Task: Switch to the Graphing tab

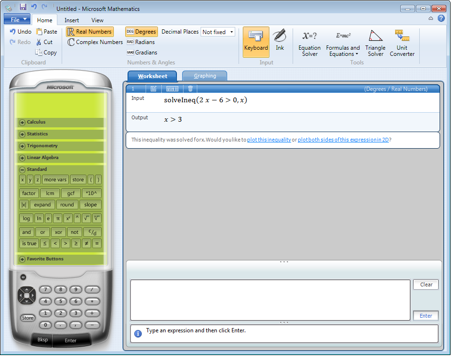Action: click(x=205, y=76)
